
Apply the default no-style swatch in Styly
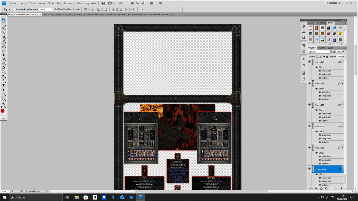click(310, 28)
